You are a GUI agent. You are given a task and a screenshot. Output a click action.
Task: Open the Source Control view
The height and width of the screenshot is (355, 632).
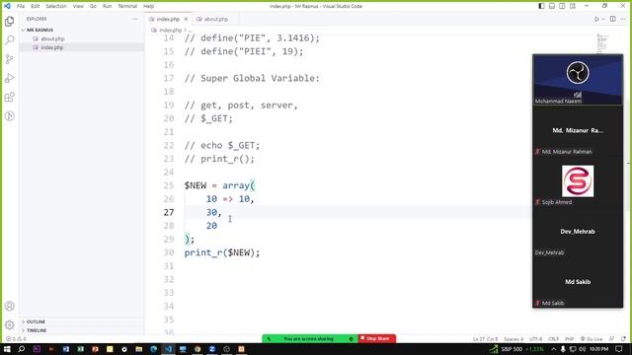pyautogui.click(x=10, y=59)
